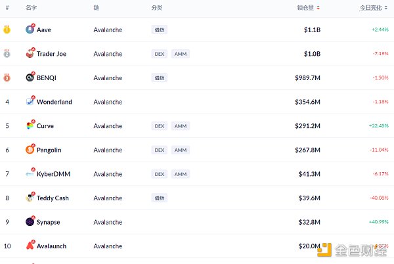Click the Synapse logo icon
Screen dimensions: 394x264
coord(30,222)
